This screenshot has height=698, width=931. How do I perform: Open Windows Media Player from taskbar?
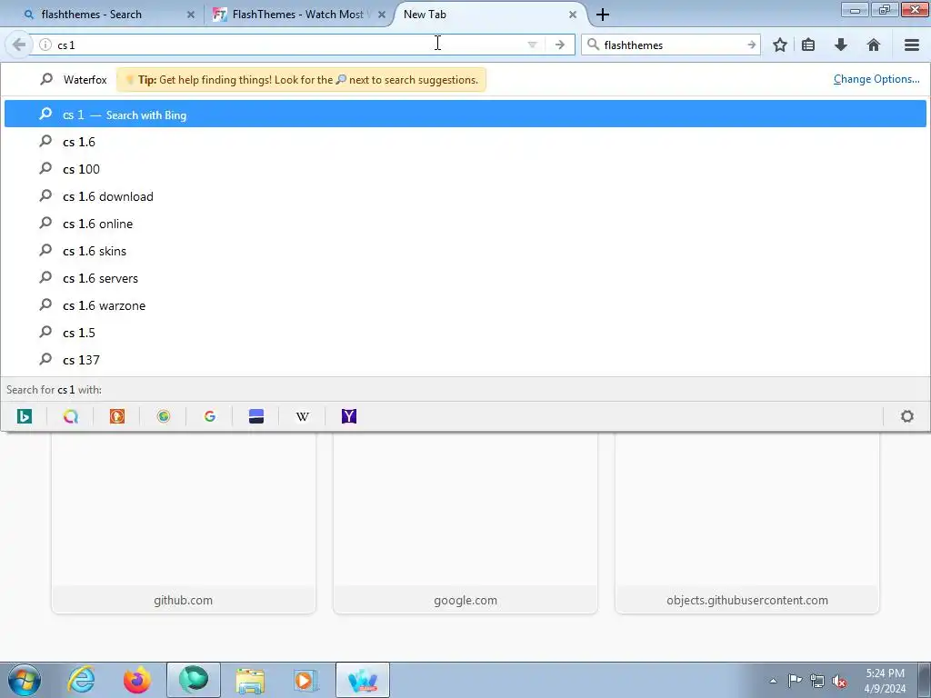click(x=305, y=680)
